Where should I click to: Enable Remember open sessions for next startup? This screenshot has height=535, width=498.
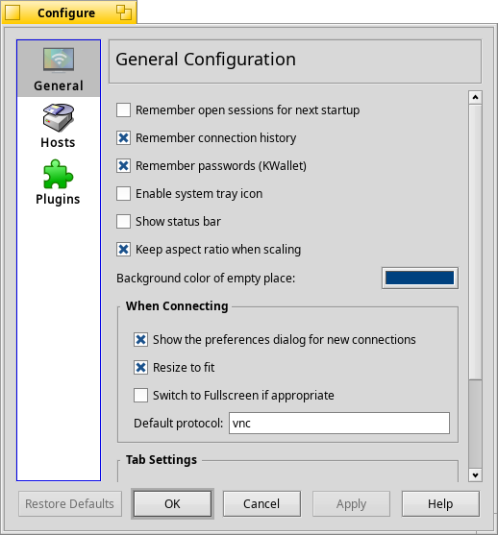(123, 110)
